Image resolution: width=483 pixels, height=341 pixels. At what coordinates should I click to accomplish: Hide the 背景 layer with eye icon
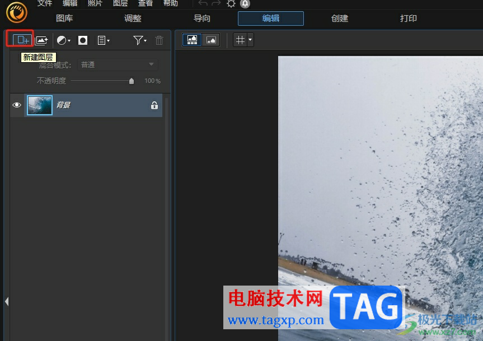click(17, 105)
